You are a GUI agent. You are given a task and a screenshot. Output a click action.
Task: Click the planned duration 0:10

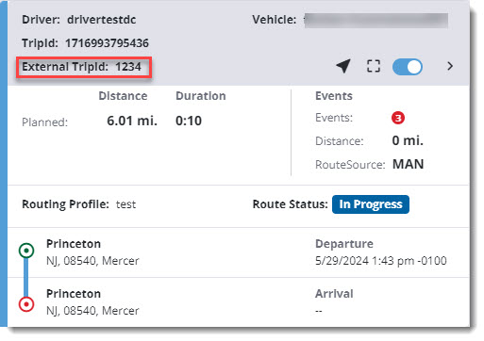[189, 121]
